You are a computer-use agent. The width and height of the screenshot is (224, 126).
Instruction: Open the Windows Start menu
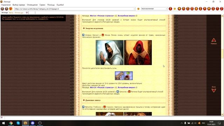tap(3, 123)
